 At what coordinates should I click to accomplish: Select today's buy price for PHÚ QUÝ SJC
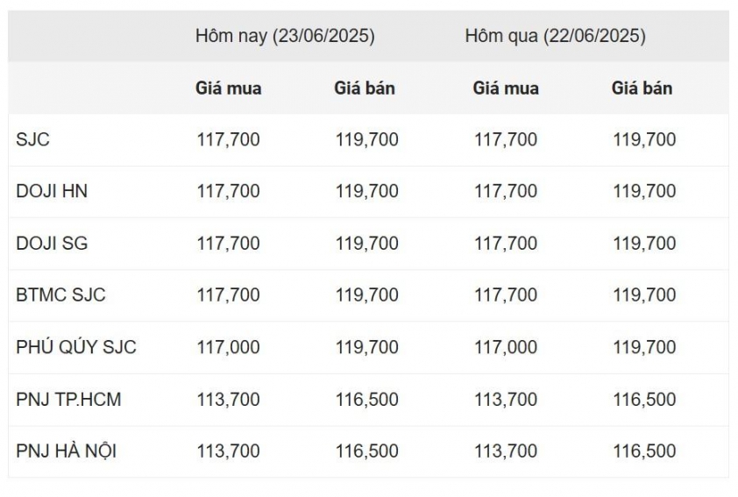(228, 347)
